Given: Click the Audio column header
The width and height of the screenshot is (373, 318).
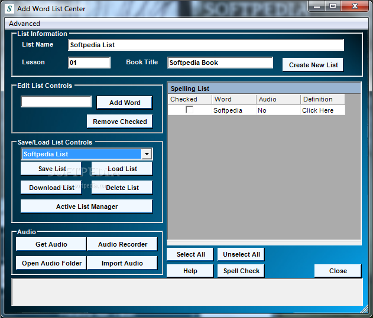Looking at the screenshot, I should pos(278,99).
